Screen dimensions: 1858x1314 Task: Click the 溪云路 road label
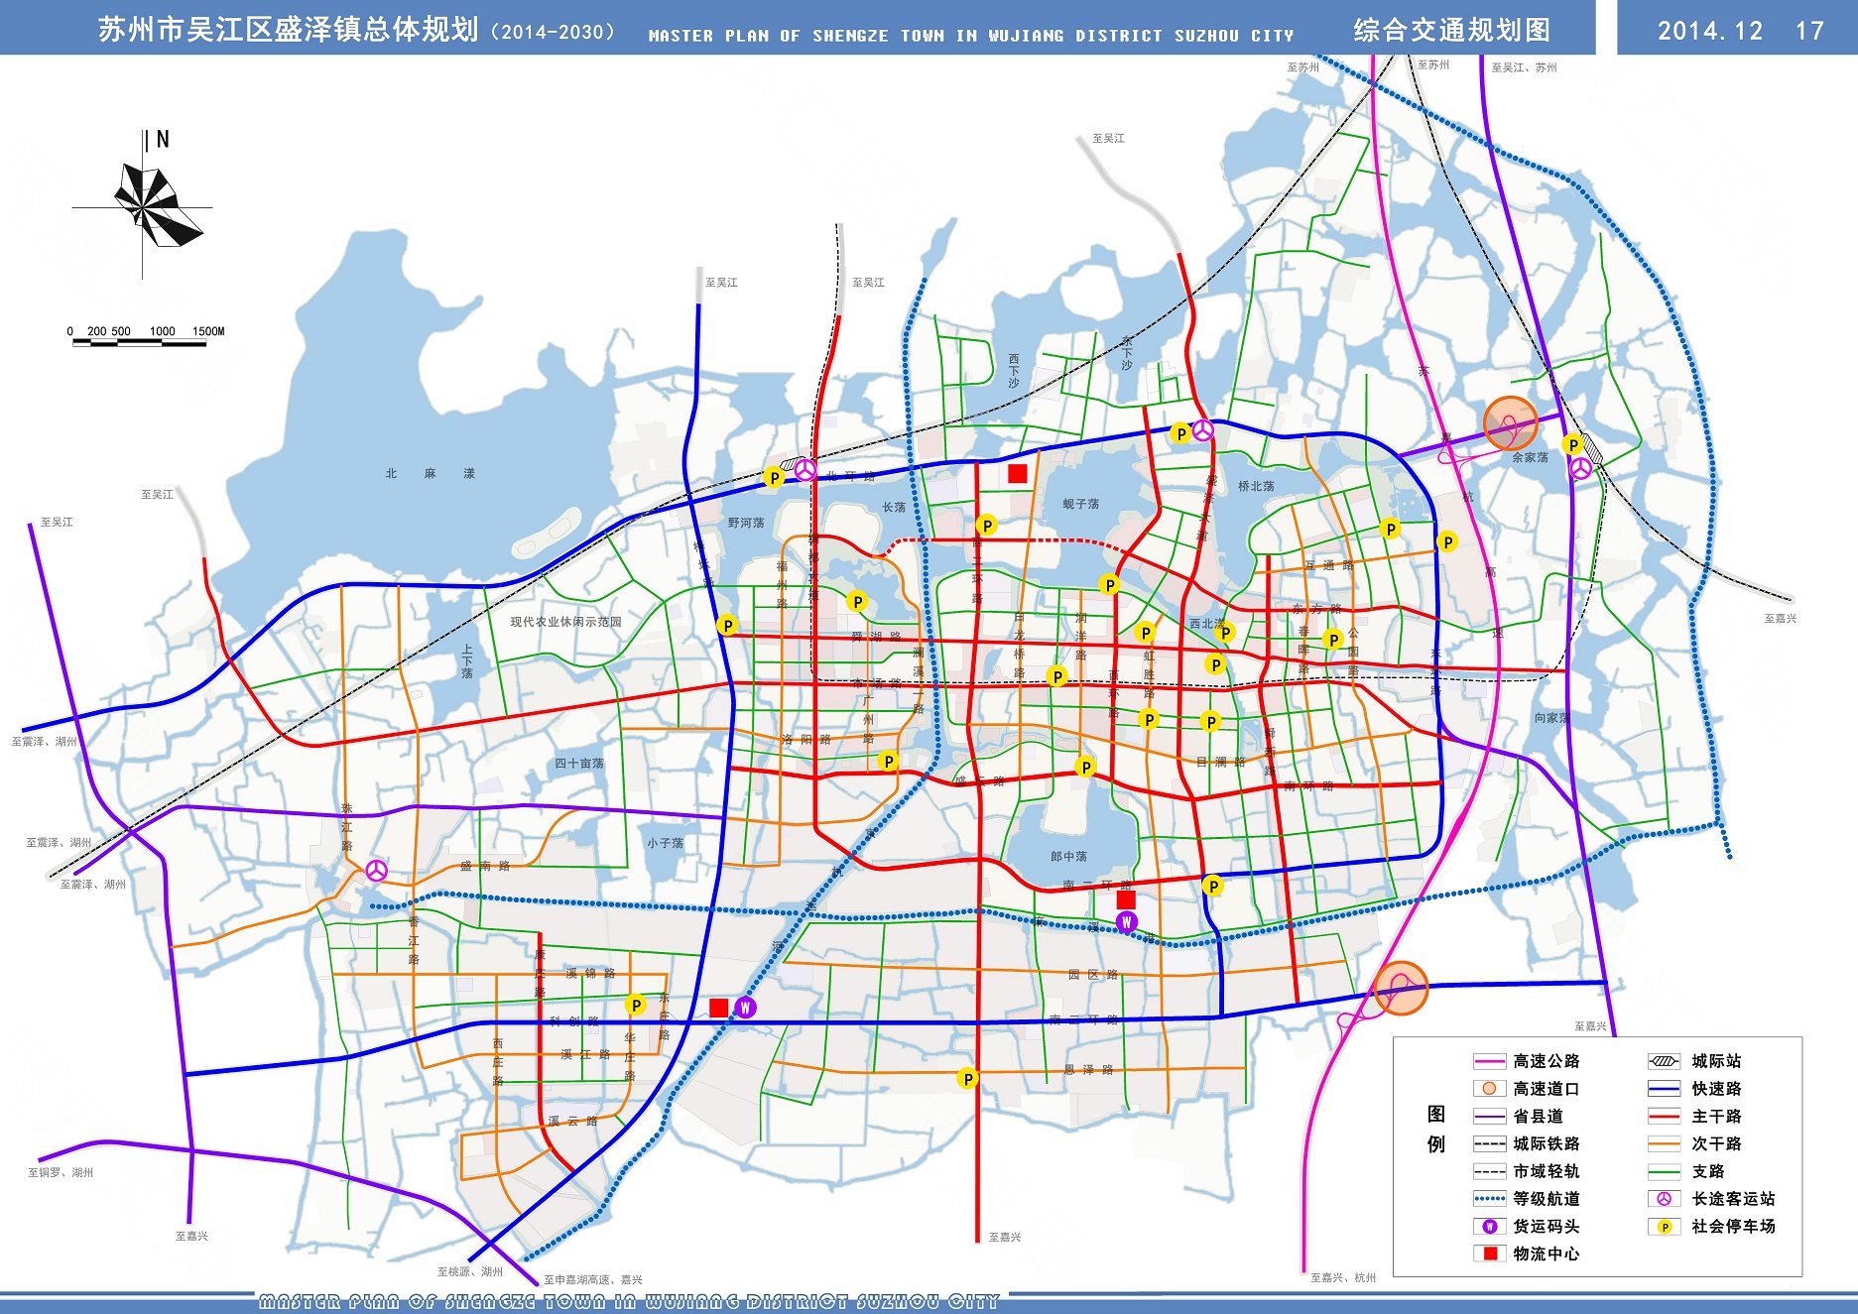(572, 1121)
